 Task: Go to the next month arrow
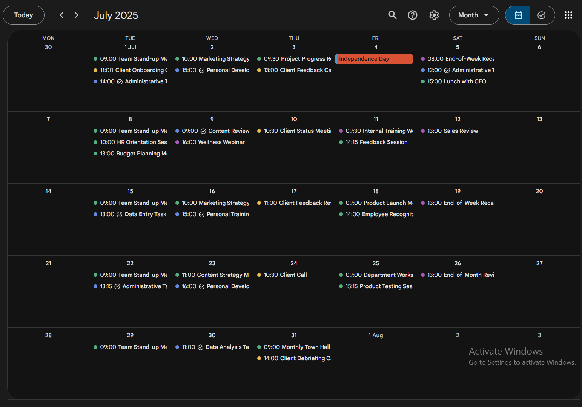(x=77, y=15)
